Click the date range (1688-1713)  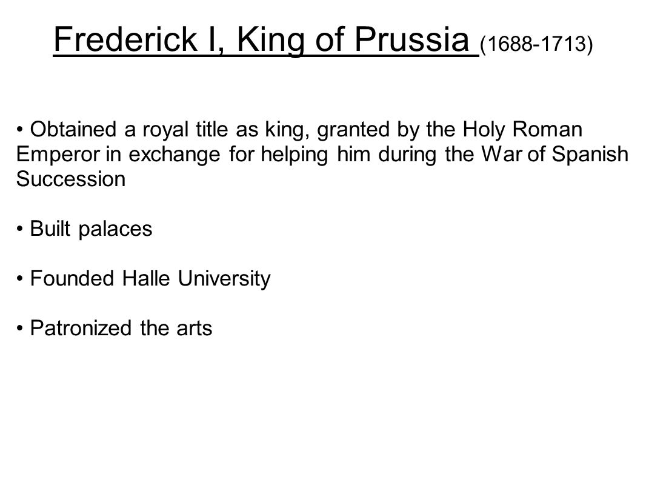pyautogui.click(x=536, y=44)
